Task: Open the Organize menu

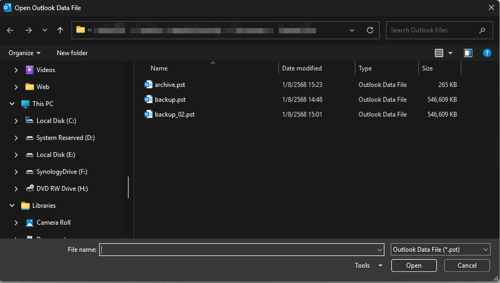Action: 24,53
